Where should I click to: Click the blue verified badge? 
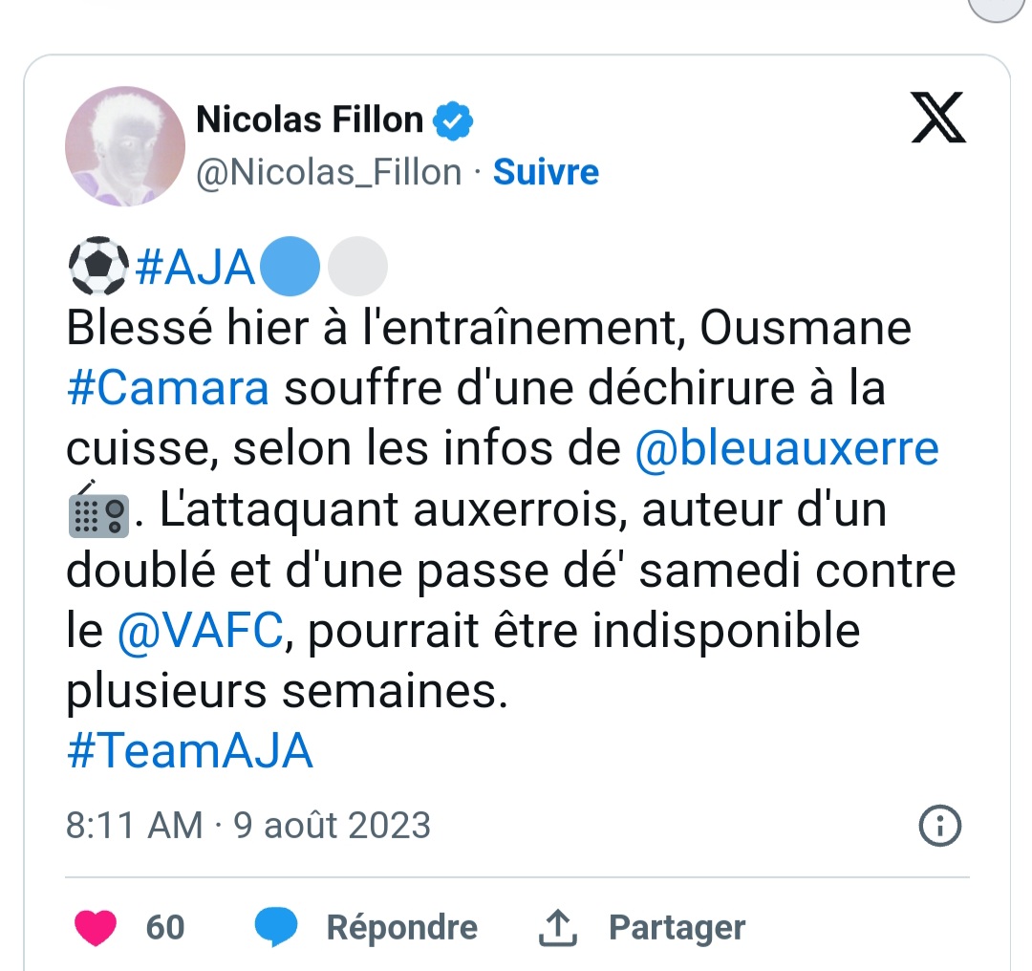click(x=453, y=121)
